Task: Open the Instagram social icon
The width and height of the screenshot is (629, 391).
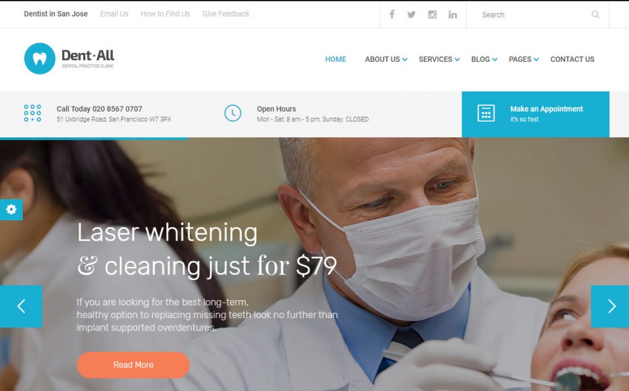Action: (x=432, y=14)
